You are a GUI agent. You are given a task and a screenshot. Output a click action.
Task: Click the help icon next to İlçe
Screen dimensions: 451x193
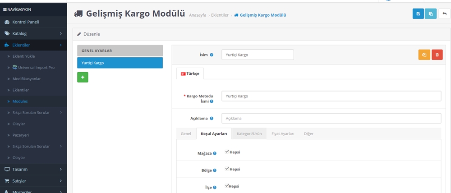[215, 188]
